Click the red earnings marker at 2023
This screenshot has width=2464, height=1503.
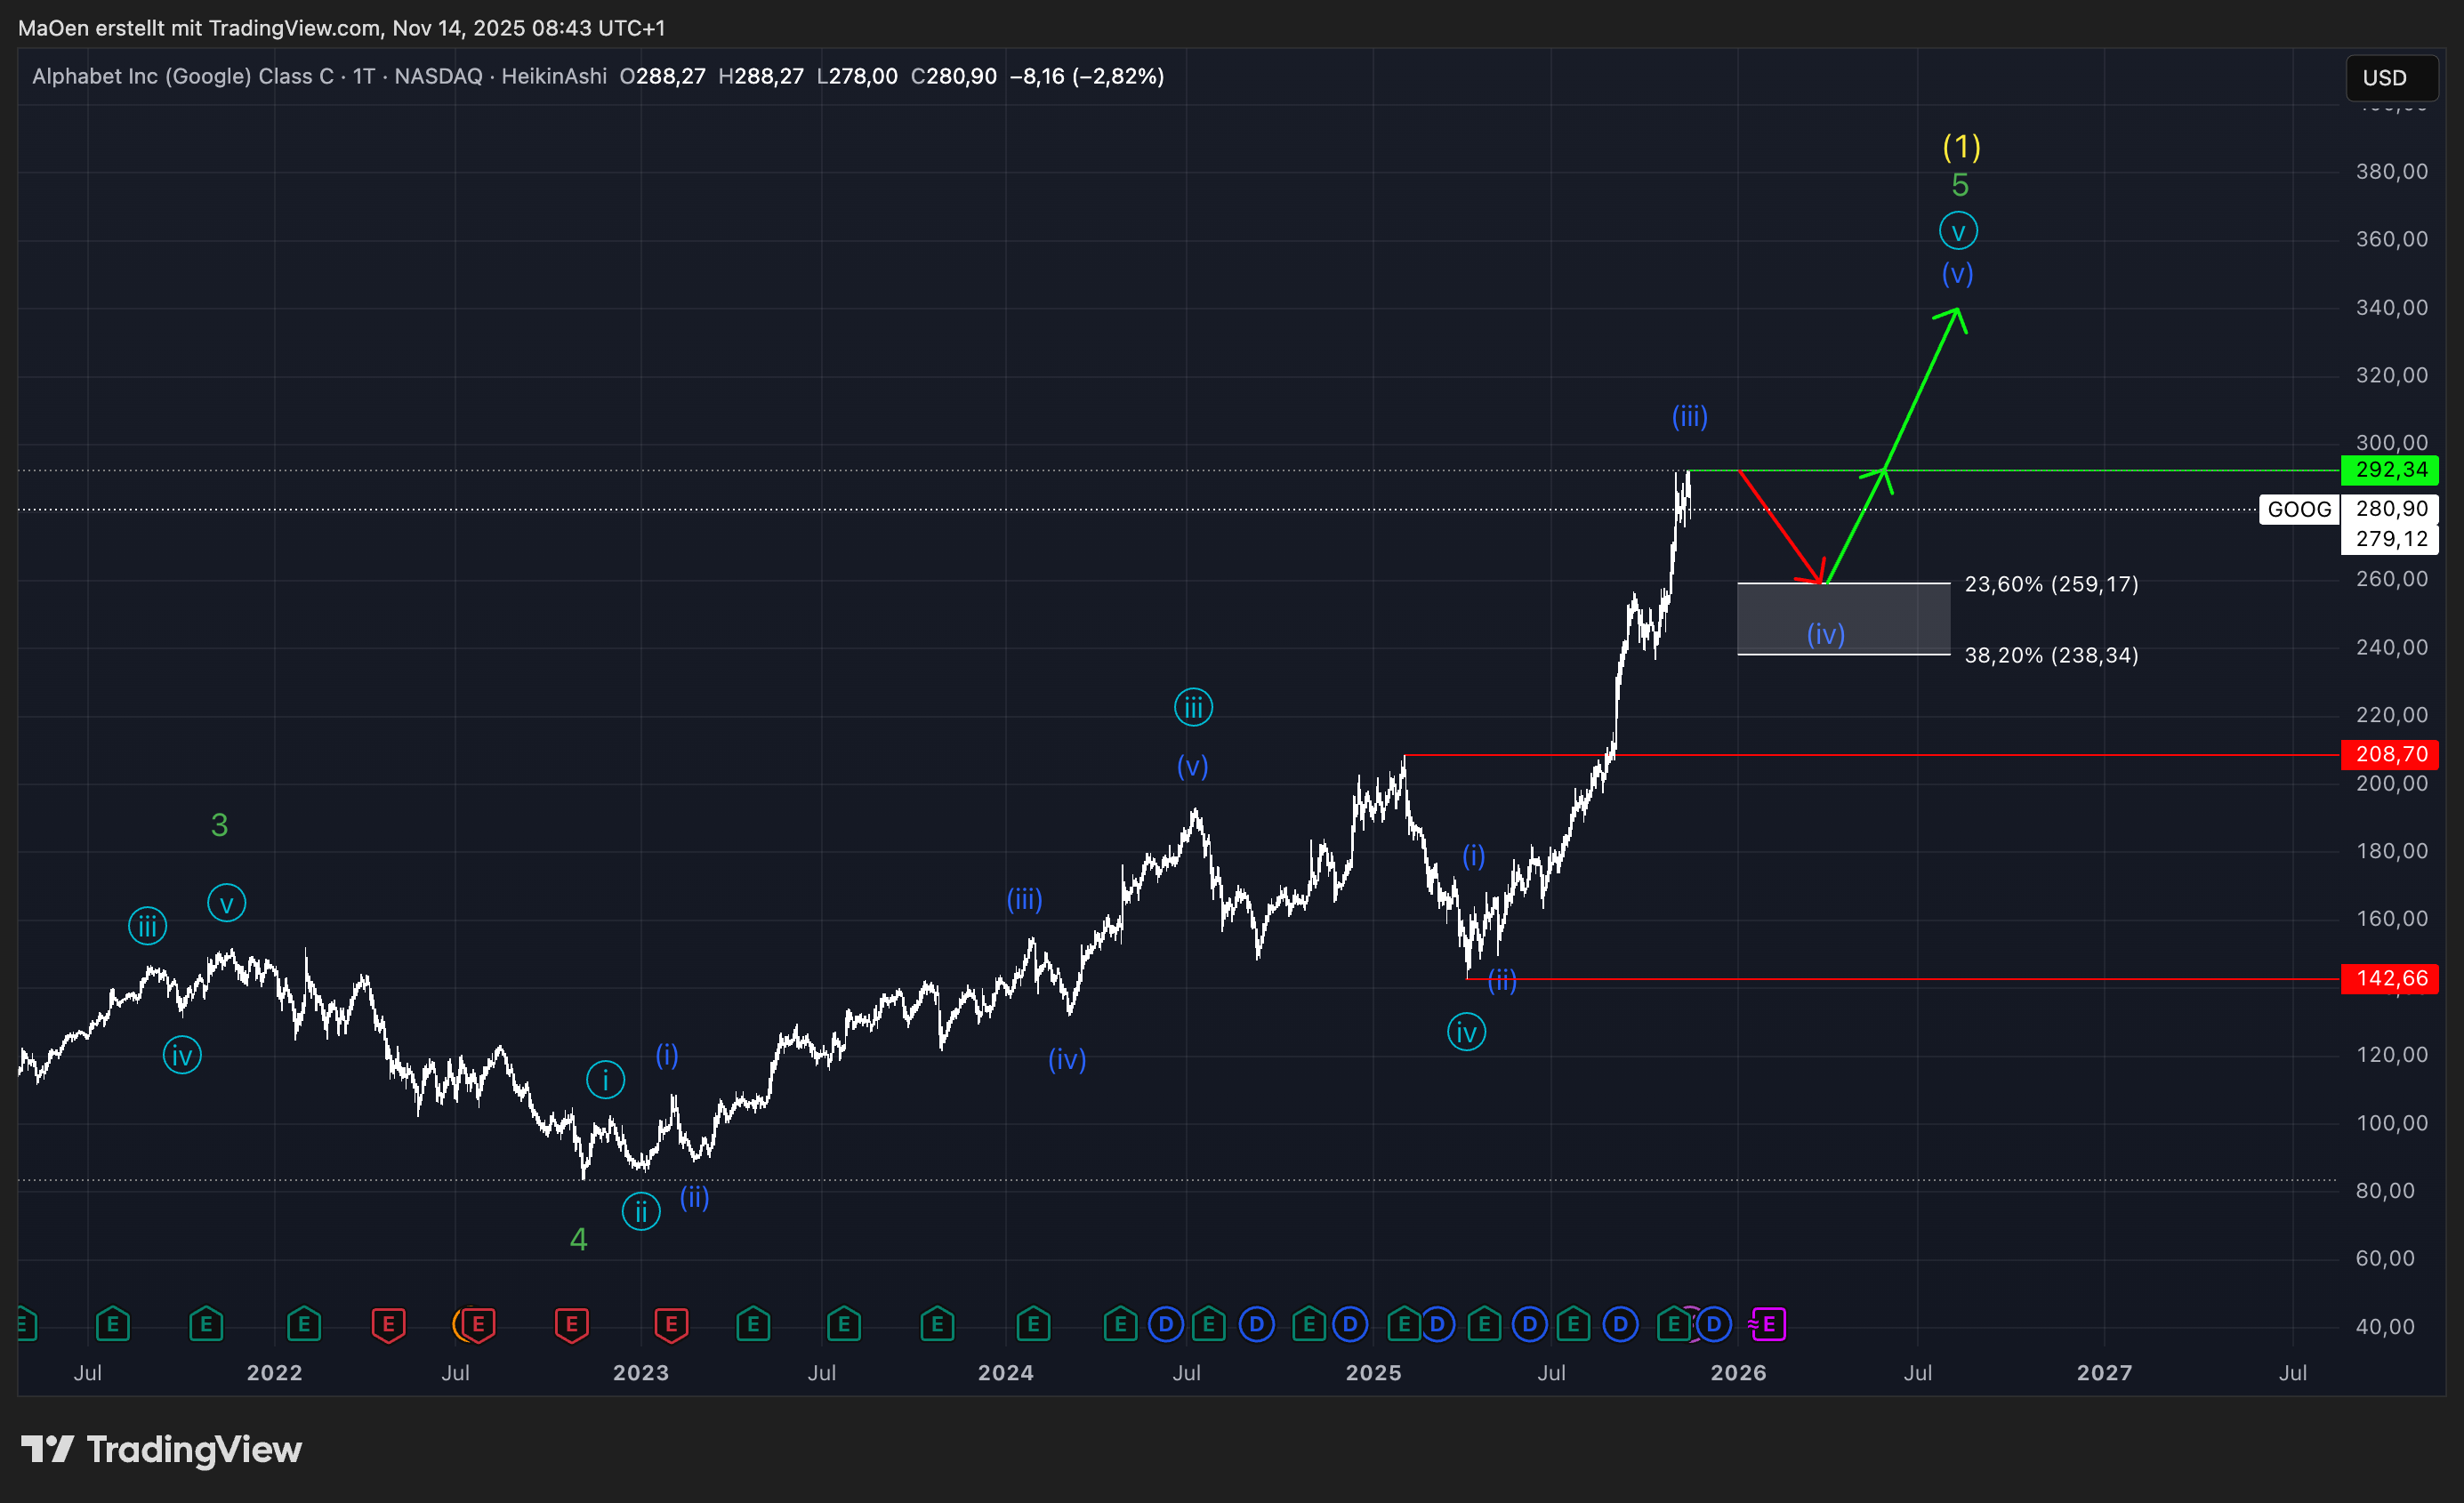[671, 1325]
